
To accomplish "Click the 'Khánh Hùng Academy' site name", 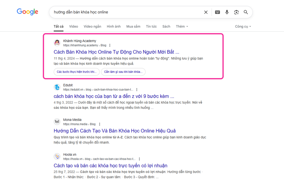I will (80, 41).
